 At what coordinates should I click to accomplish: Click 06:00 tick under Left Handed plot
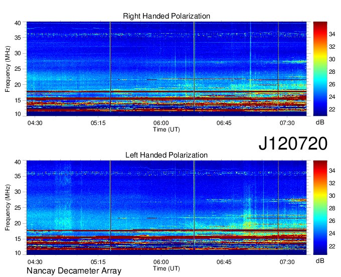click(161, 262)
